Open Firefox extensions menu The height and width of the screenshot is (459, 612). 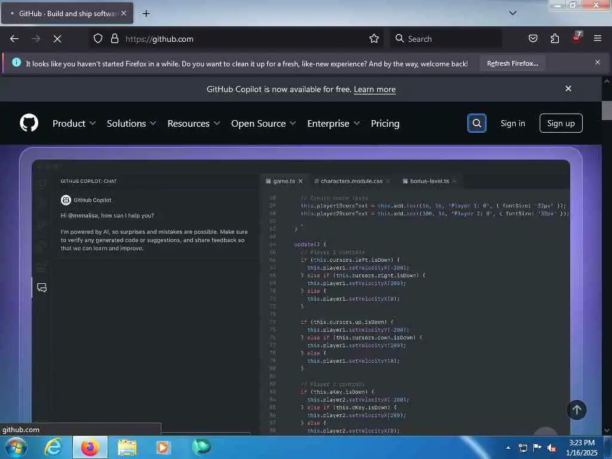pos(555,39)
